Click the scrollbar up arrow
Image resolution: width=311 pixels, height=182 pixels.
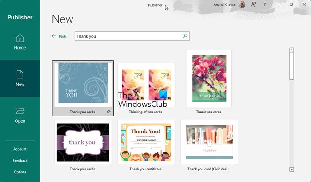(x=291, y=50)
